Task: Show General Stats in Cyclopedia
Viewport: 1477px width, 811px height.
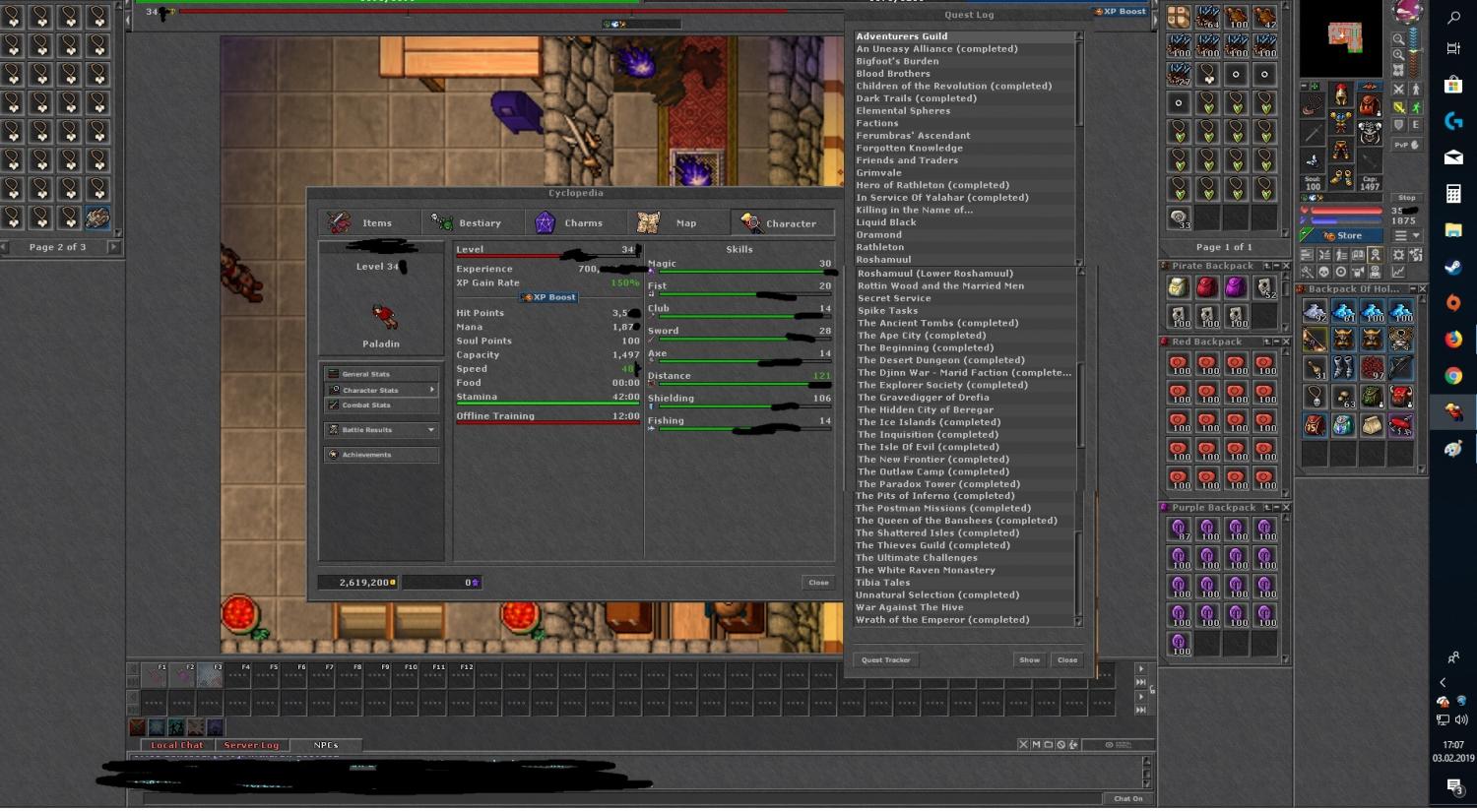Action: coord(381,374)
